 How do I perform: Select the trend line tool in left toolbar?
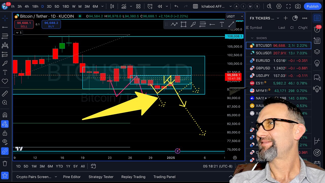click(5, 27)
